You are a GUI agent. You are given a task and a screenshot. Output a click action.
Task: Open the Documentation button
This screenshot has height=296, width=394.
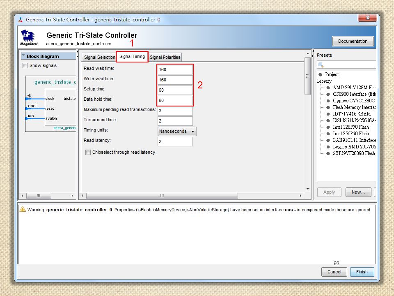[353, 41]
